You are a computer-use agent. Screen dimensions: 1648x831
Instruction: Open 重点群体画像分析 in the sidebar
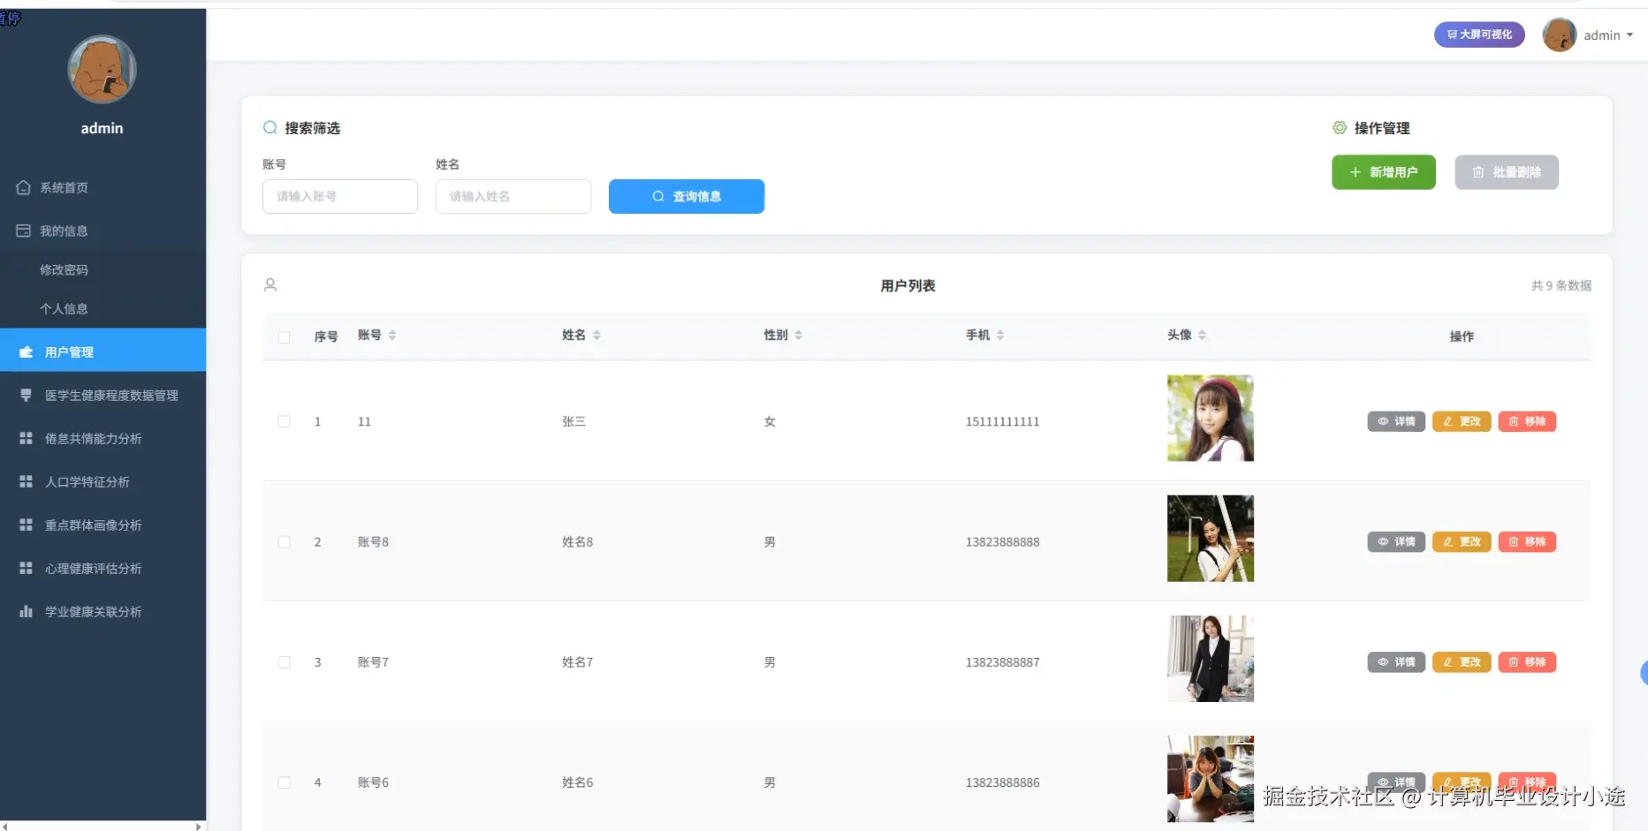click(103, 525)
